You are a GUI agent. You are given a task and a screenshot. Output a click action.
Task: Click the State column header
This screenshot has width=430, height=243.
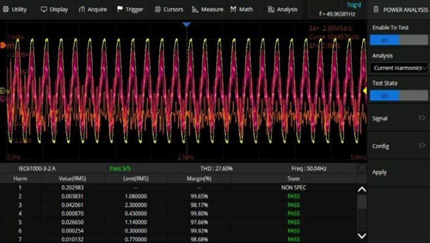pos(294,178)
